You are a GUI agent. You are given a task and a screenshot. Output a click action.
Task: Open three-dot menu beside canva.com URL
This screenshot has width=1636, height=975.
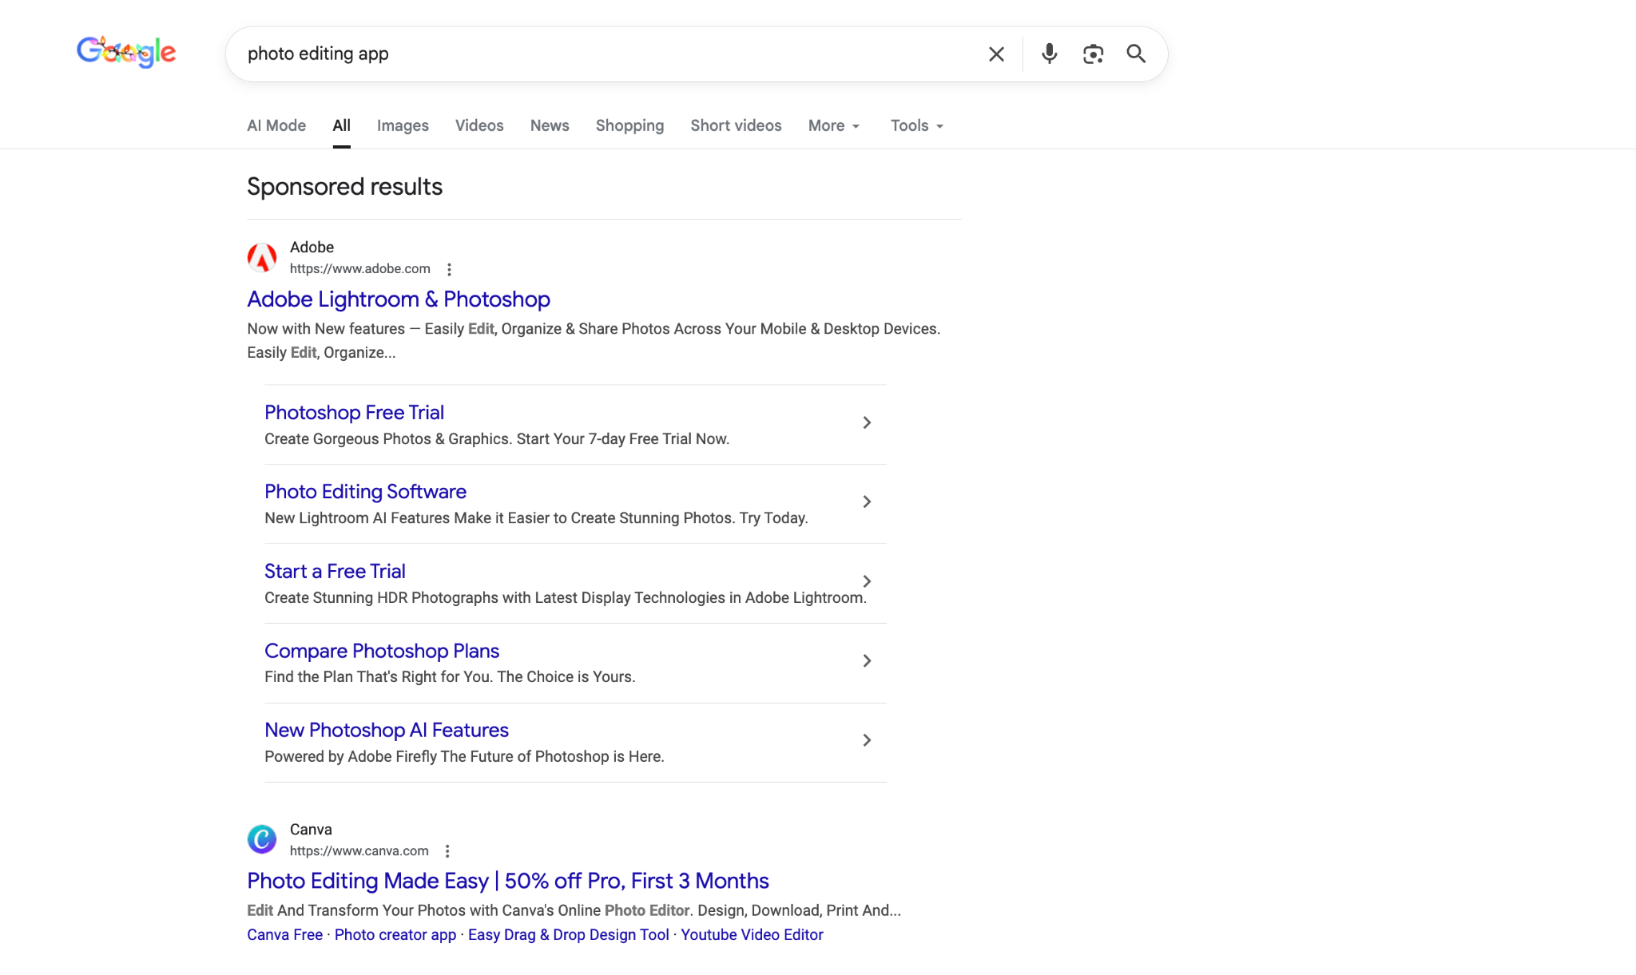[x=447, y=851]
